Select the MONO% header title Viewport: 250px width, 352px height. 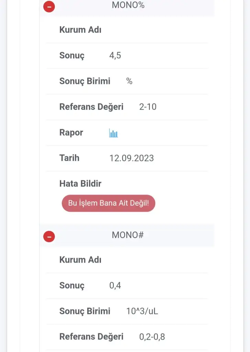pos(128,5)
